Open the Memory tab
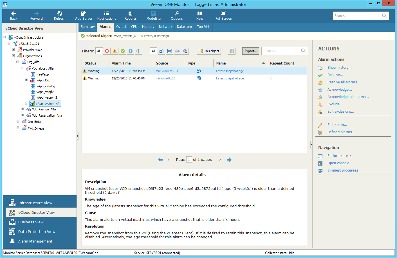The height and width of the screenshot is (258, 397). pos(148,27)
